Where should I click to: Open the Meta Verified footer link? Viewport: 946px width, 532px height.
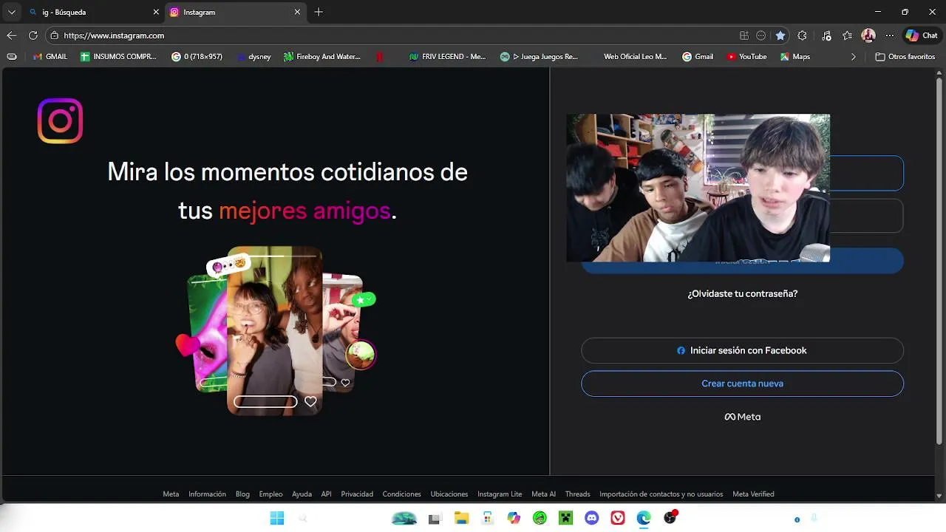click(x=753, y=494)
